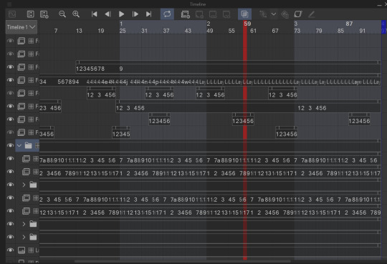Click frame 73 on the ruler
Image resolution: width=387 pixels, height=264 pixels.
pos(297,31)
